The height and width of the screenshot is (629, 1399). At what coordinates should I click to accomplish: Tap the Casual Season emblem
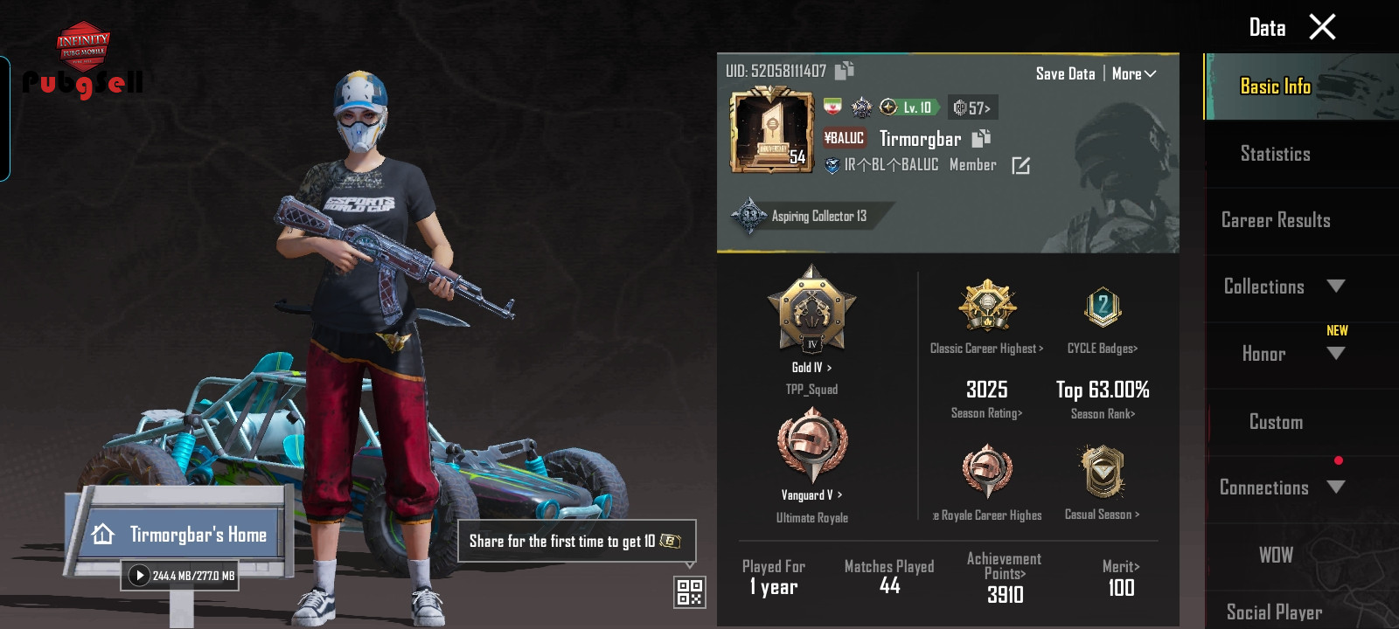(1103, 472)
